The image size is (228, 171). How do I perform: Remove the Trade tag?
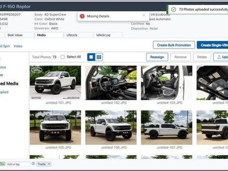(x=49, y=164)
